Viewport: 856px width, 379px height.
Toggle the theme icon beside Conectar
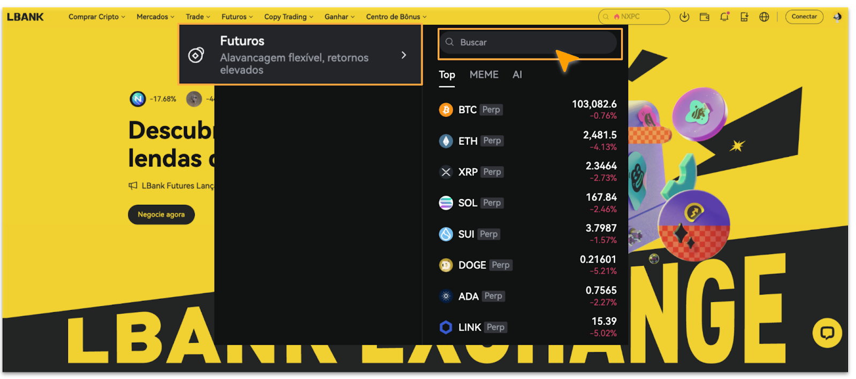click(x=837, y=17)
